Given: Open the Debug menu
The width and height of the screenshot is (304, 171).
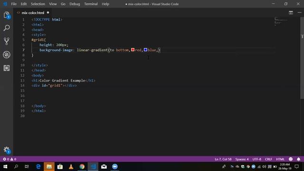Looking at the screenshot, I should coord(75,4).
